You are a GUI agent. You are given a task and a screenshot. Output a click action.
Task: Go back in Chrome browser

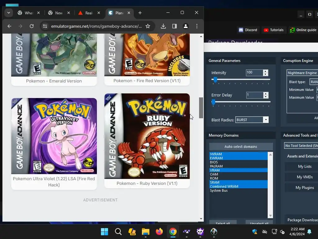click(x=9, y=26)
